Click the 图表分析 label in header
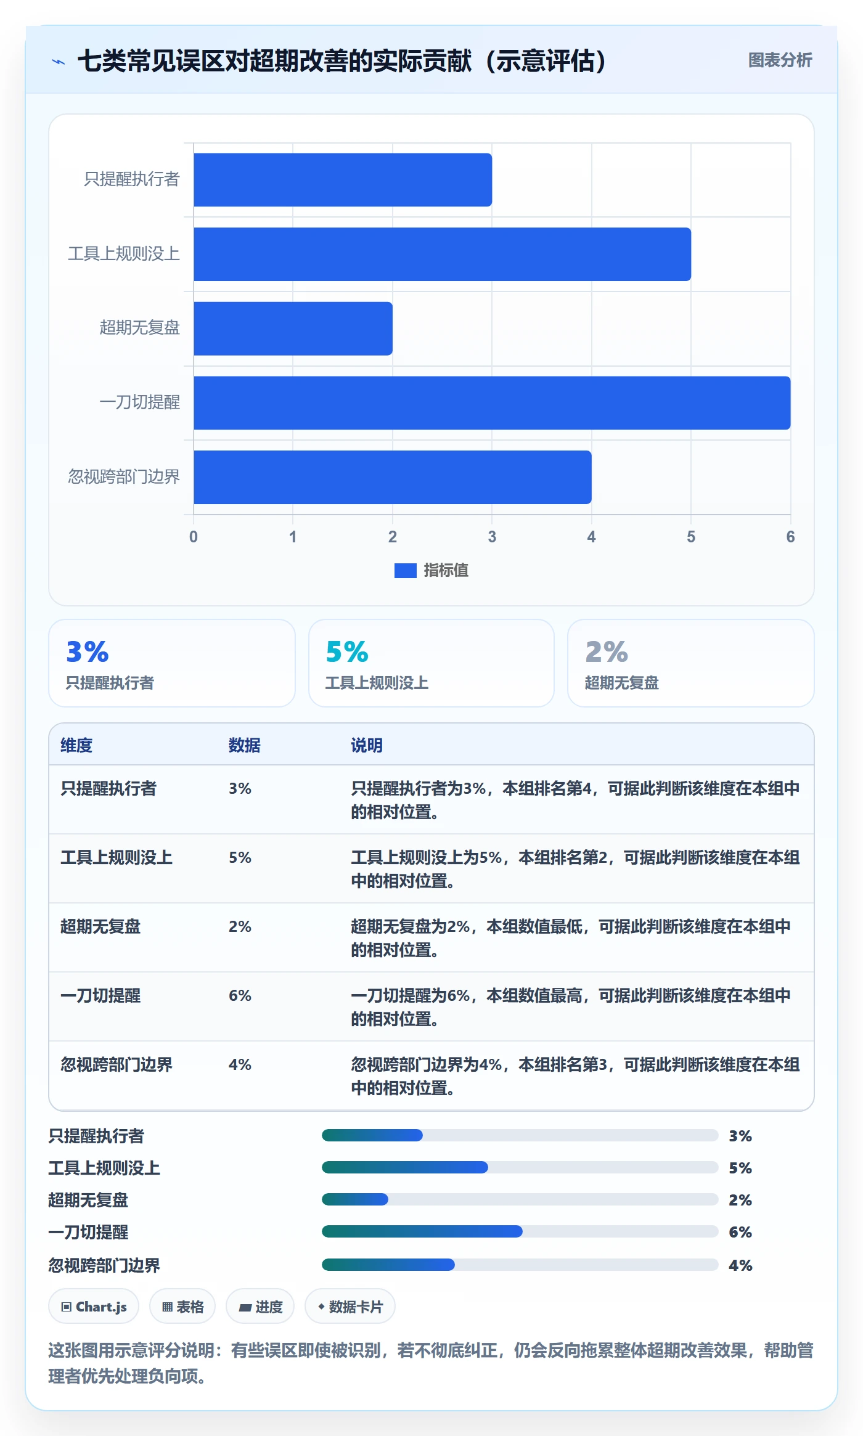This screenshot has height=1436, width=863. [x=780, y=60]
